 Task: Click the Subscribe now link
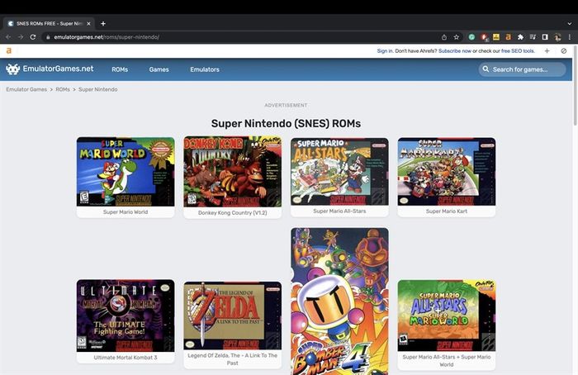pos(454,51)
